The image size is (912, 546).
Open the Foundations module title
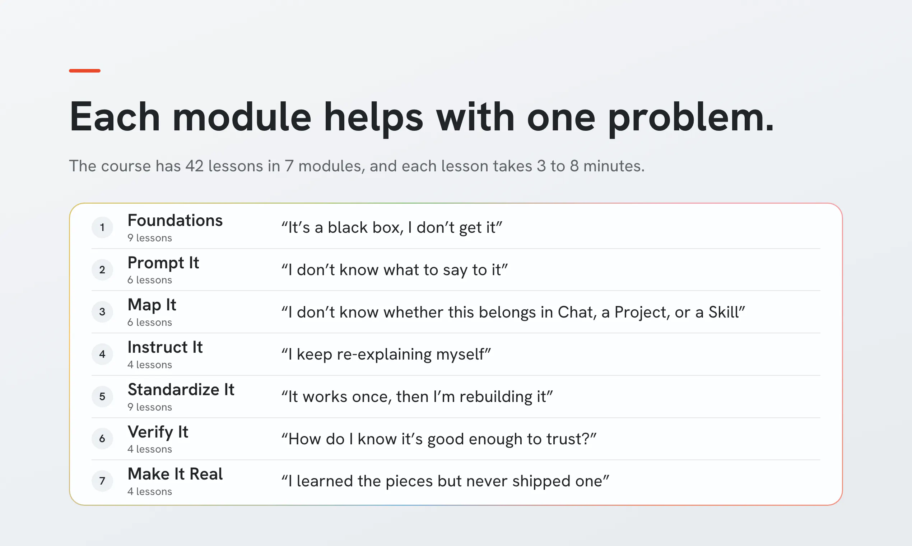[x=175, y=221]
